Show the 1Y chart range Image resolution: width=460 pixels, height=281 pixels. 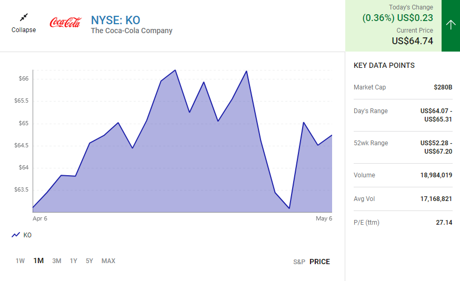74,261
